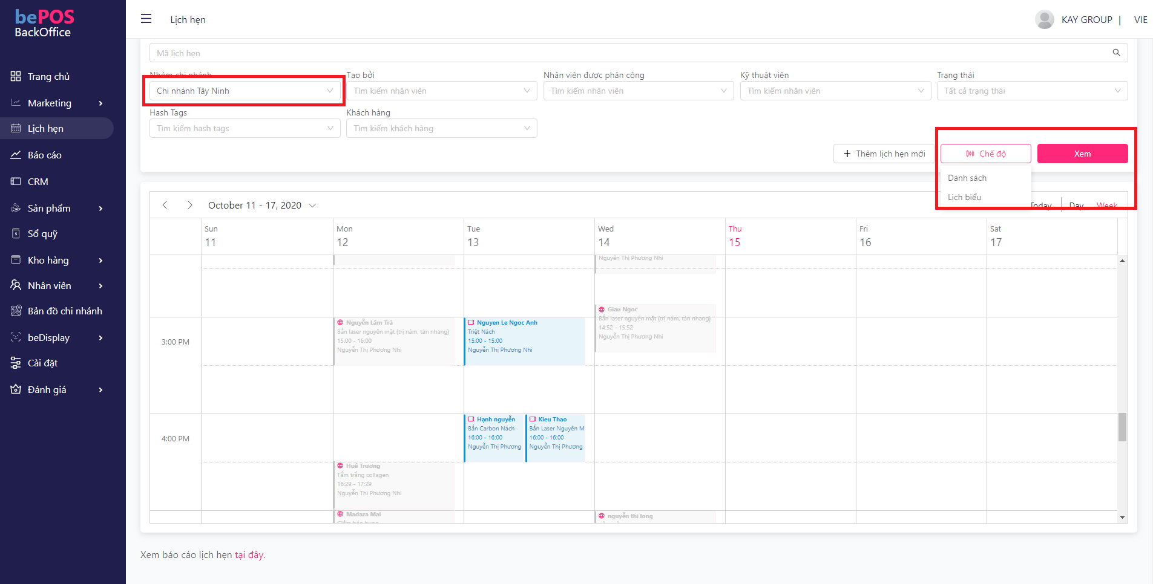Screen dimensions: 1153x584
Task: Toggle Nguyen Le Ngoc Anh appointment checkbox
Action: (471, 323)
